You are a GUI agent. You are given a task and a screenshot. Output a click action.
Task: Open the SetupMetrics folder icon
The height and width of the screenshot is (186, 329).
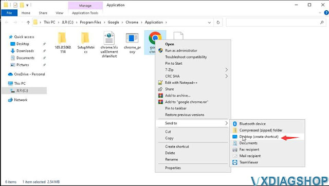pos(85,38)
